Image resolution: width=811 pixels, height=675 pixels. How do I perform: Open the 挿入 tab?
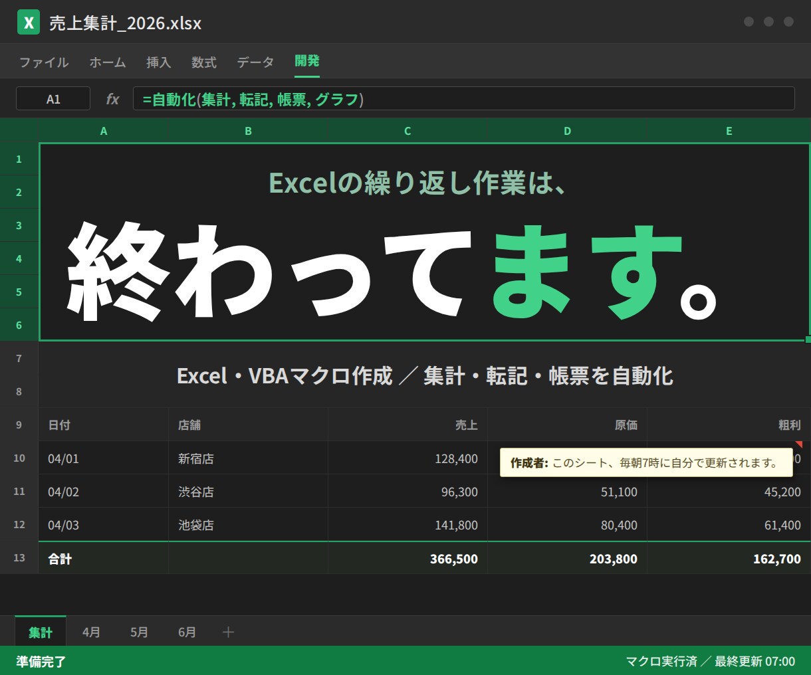click(x=159, y=62)
